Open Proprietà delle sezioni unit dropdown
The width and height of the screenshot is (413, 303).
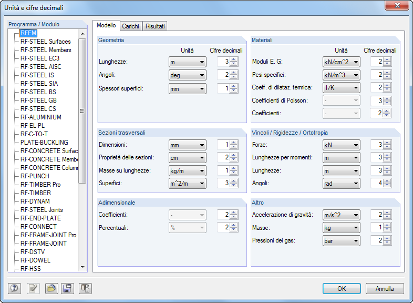[x=187, y=158]
